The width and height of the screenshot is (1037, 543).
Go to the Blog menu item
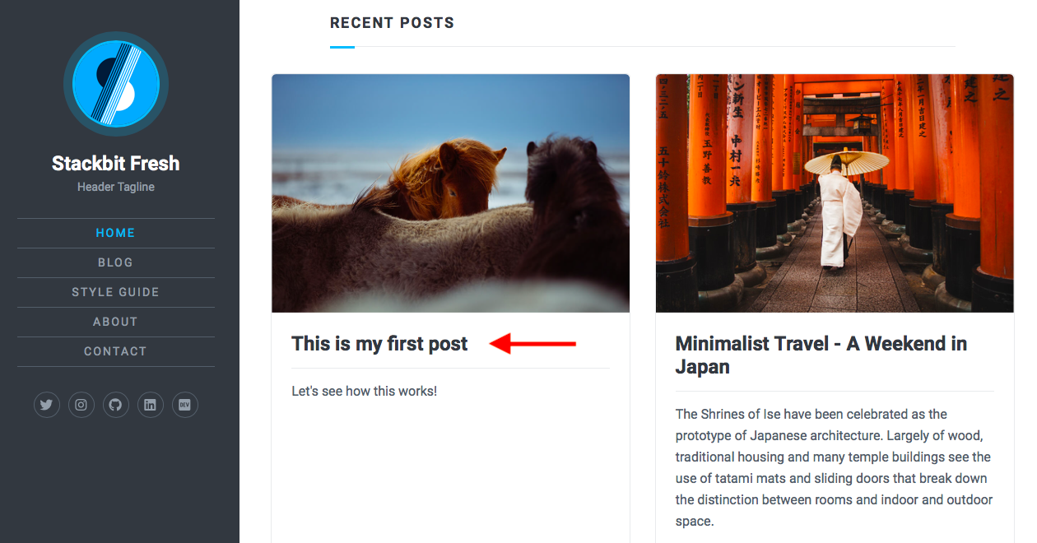(x=115, y=262)
